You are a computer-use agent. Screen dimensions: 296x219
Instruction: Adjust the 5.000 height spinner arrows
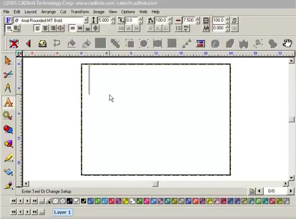coord(113,20)
